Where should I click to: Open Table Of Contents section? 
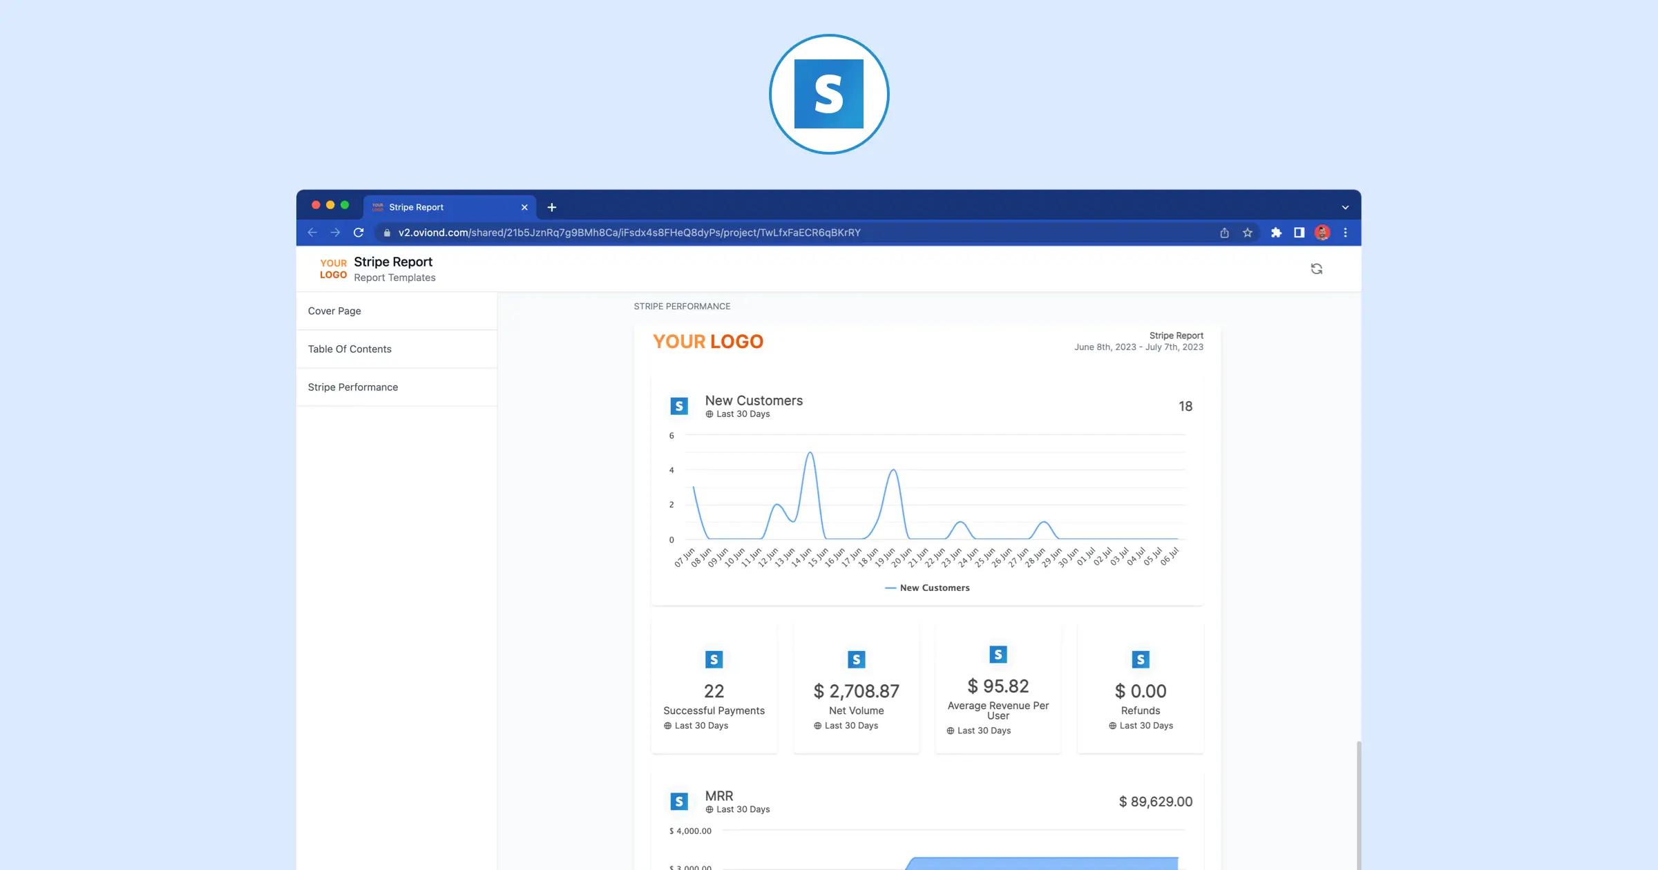[x=397, y=349]
